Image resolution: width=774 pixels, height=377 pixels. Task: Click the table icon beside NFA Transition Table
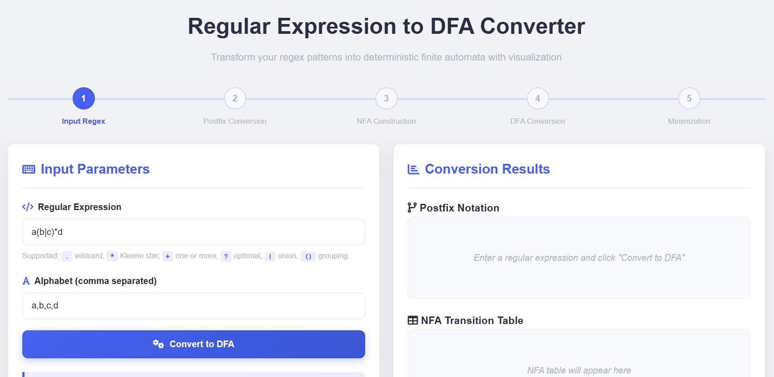click(x=413, y=320)
